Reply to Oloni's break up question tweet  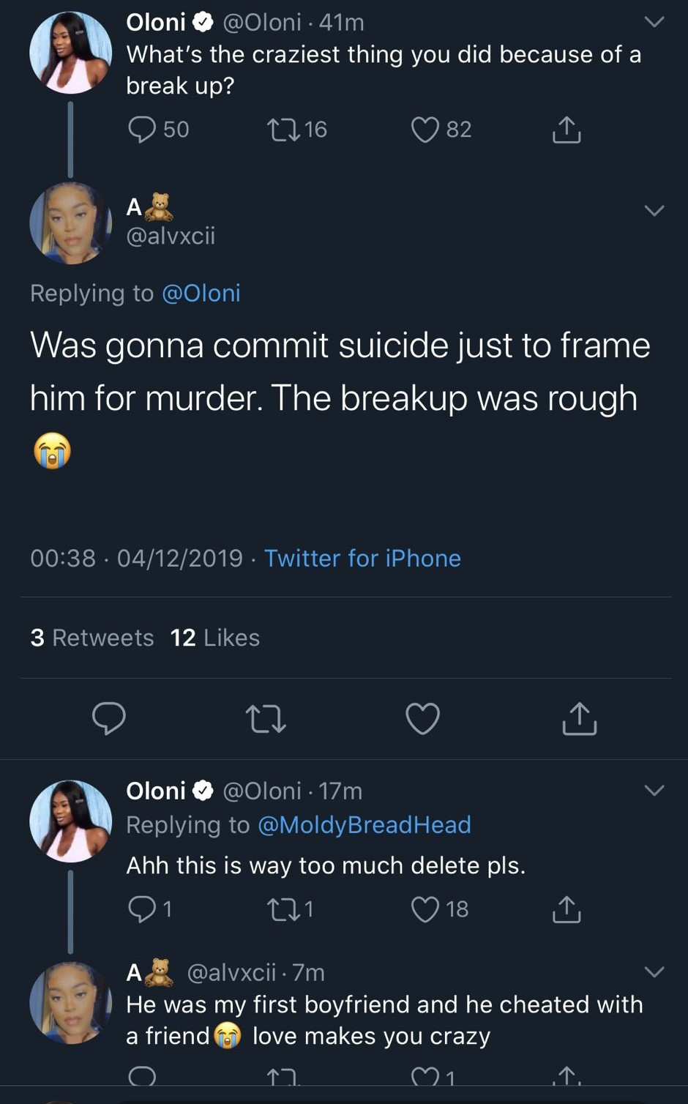point(142,130)
